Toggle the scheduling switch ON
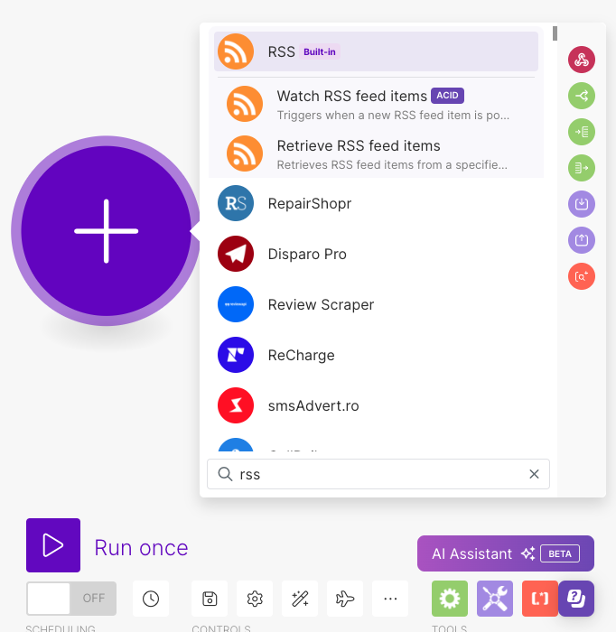Viewport: 616px width, 632px height. pos(71,599)
